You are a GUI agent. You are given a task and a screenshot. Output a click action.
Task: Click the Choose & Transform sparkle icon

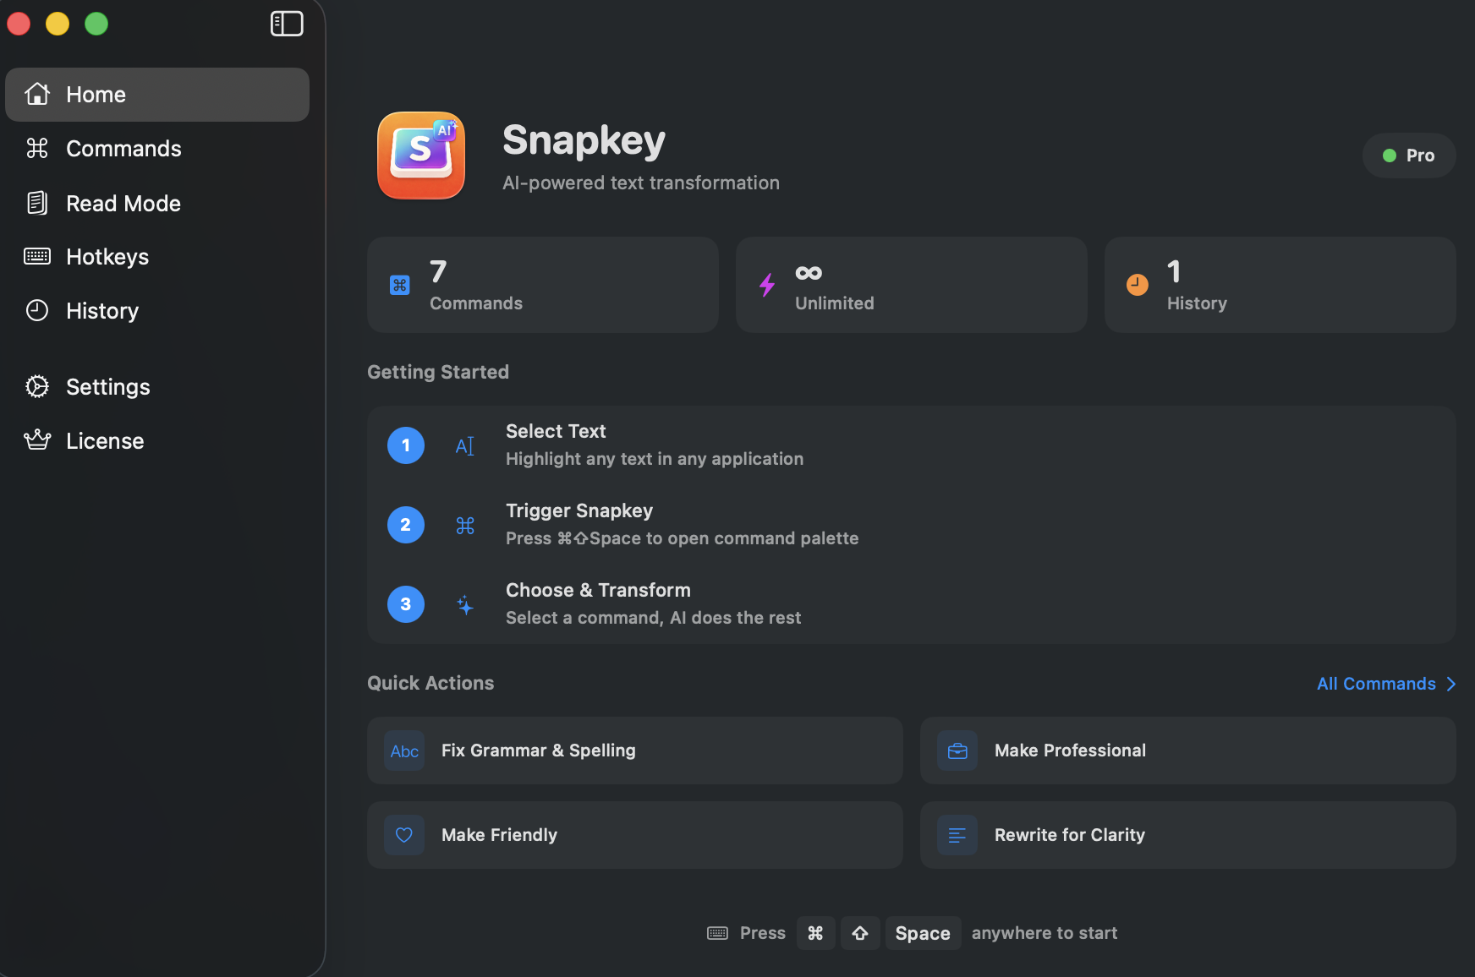[465, 605]
